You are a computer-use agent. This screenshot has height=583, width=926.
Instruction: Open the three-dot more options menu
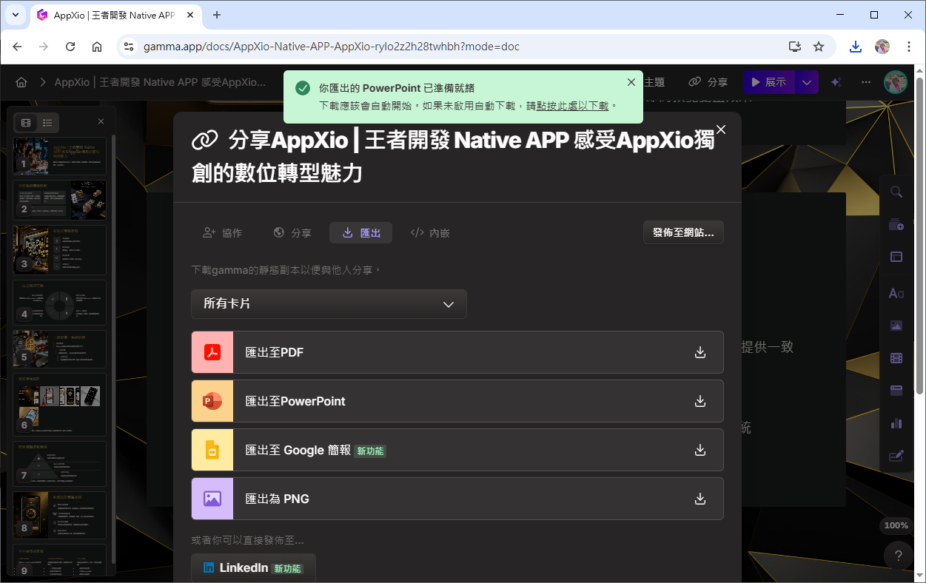[x=866, y=82]
